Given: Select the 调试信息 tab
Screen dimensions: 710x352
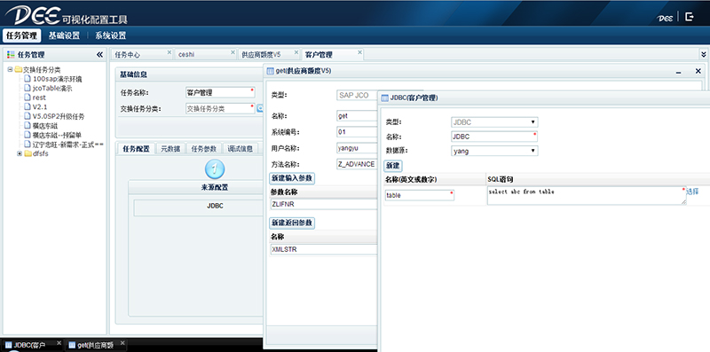Looking at the screenshot, I should pos(240,149).
